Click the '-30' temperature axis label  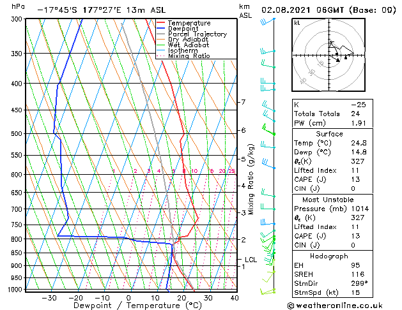(49, 298)
